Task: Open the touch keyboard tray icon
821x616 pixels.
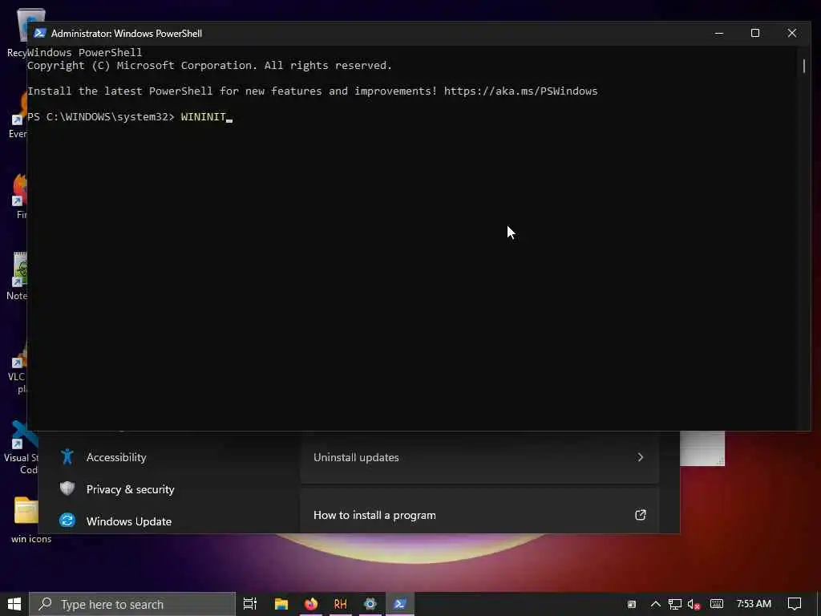Action: pos(716,604)
